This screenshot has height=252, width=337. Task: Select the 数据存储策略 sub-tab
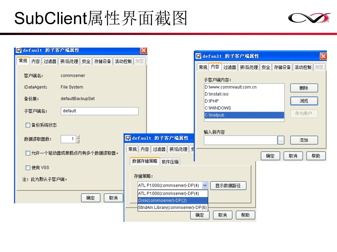click(145, 161)
